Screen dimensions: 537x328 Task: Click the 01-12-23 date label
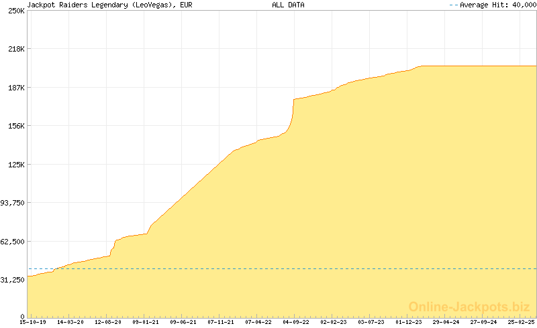pyautogui.click(x=409, y=322)
